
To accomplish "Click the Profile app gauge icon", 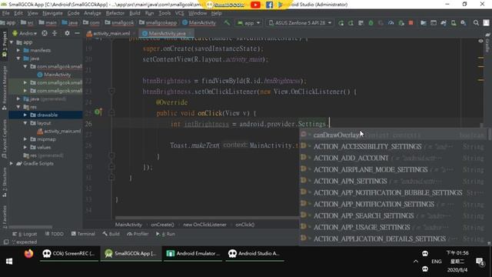I will [391, 23].
